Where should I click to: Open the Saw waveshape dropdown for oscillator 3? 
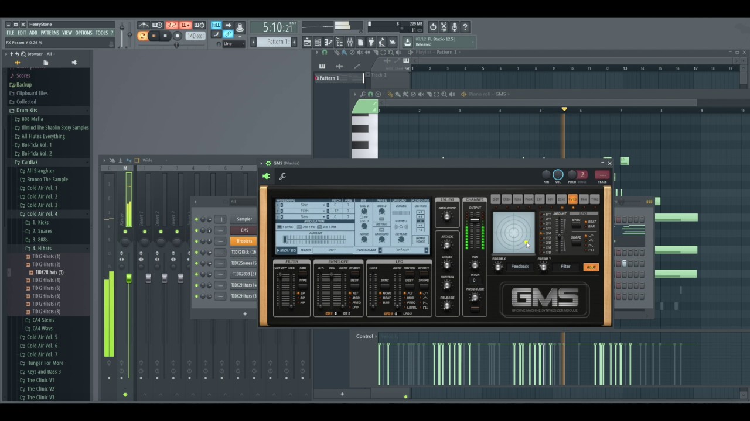tap(304, 216)
